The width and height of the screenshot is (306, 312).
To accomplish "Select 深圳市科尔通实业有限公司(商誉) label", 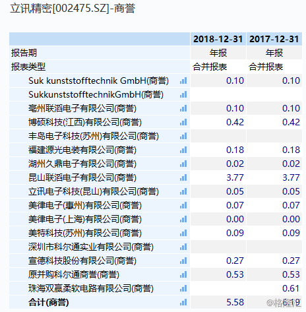I will click(91, 247).
